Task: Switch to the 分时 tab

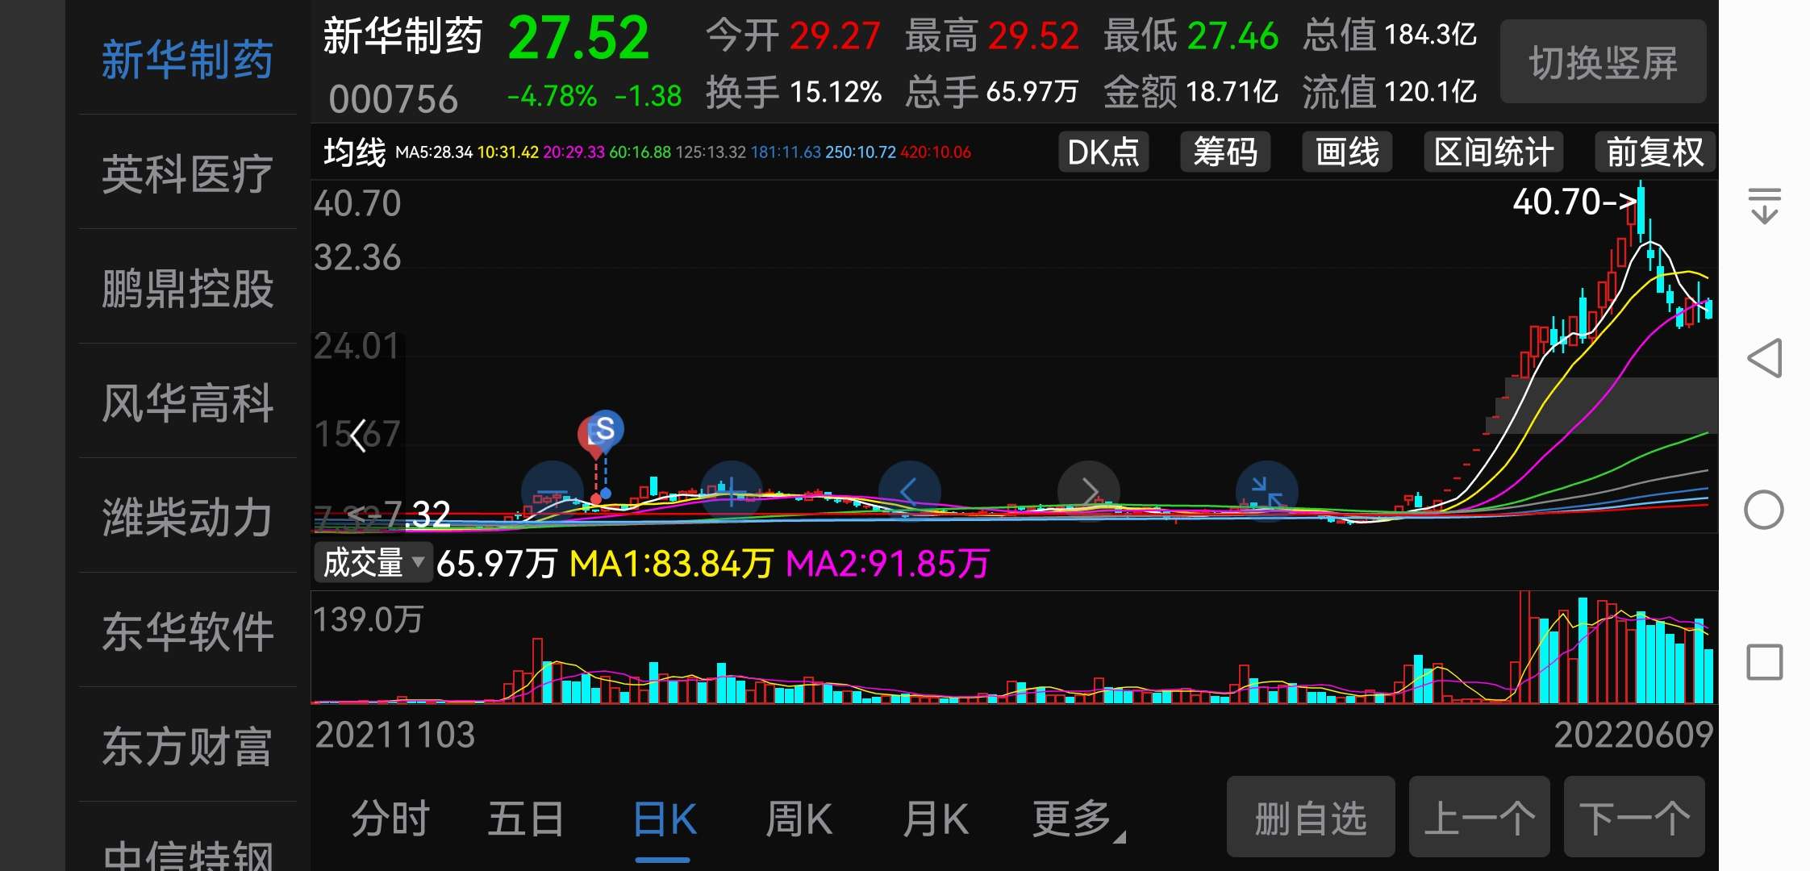Action: 390,819
